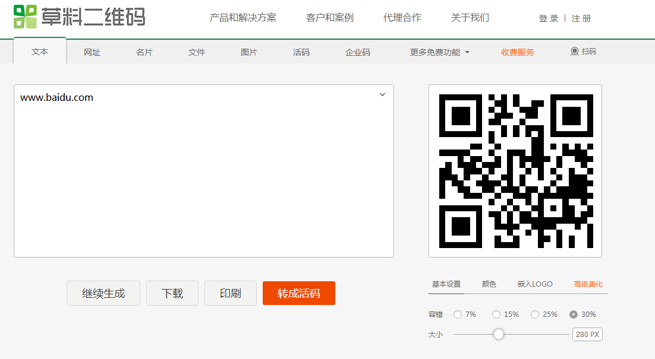Open 客户和案例 menu
The image size is (655, 359).
pyautogui.click(x=330, y=18)
